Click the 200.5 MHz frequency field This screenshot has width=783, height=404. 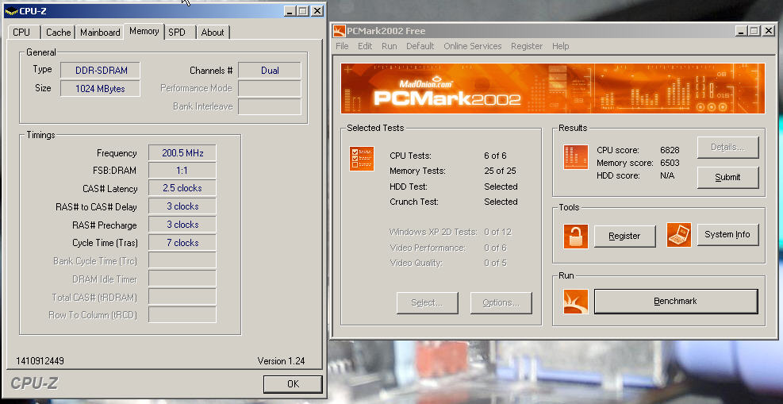click(182, 153)
